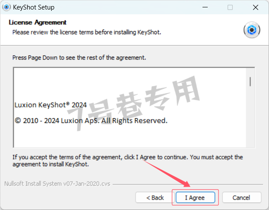Screen dimensions: 269x210
Task: Click the License Agreement heading
Action: [38, 23]
